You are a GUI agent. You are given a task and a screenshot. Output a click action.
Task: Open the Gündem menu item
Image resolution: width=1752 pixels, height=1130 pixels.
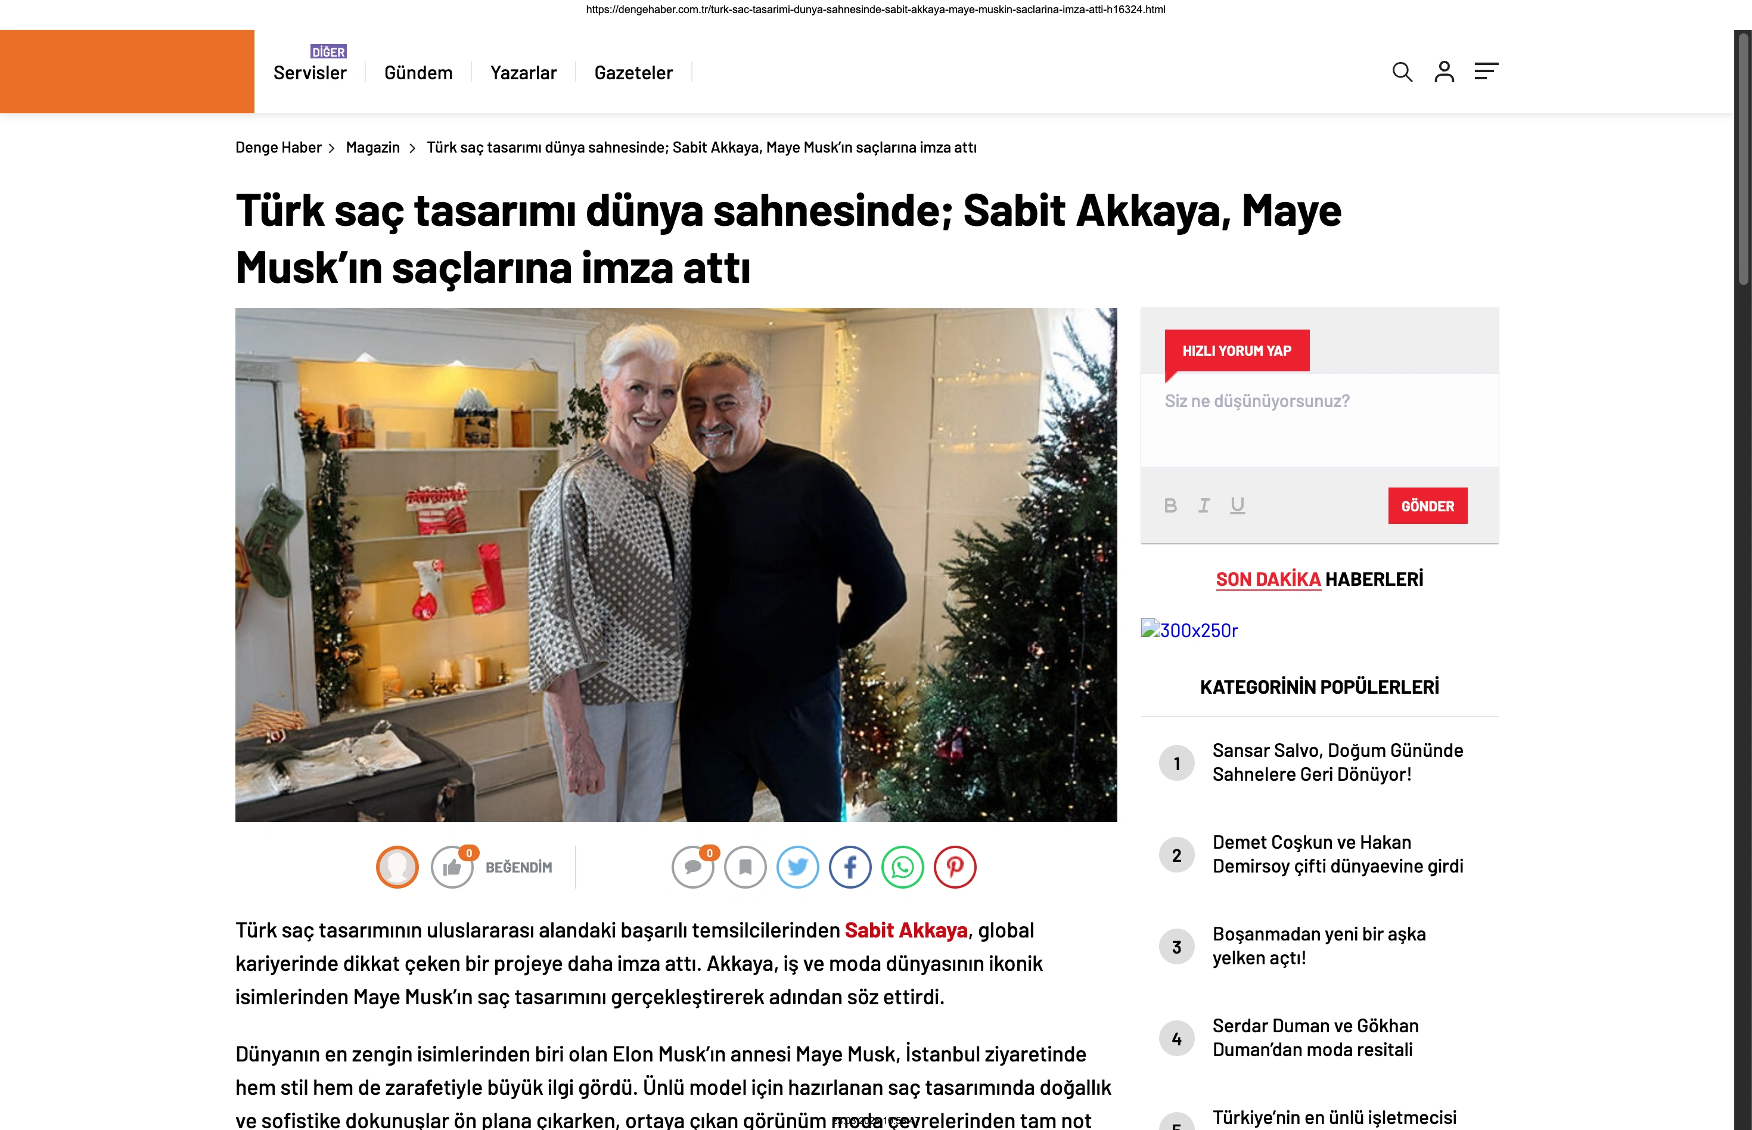coord(418,73)
